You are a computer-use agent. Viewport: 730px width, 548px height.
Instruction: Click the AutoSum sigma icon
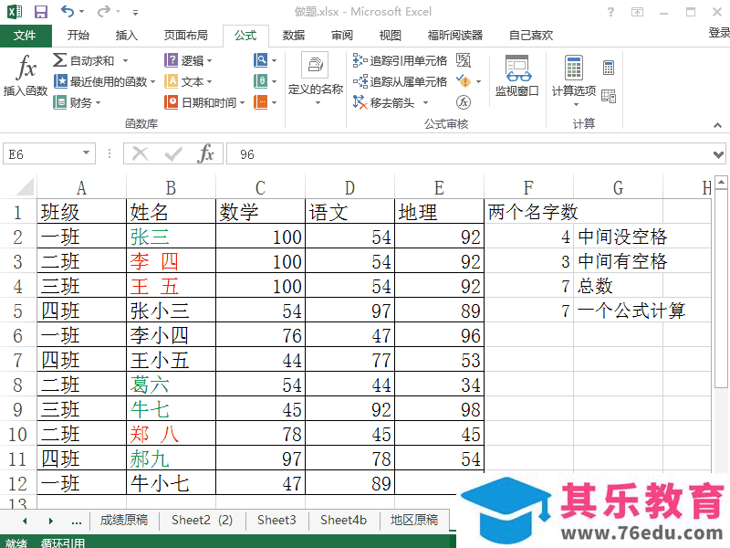pyautogui.click(x=59, y=60)
